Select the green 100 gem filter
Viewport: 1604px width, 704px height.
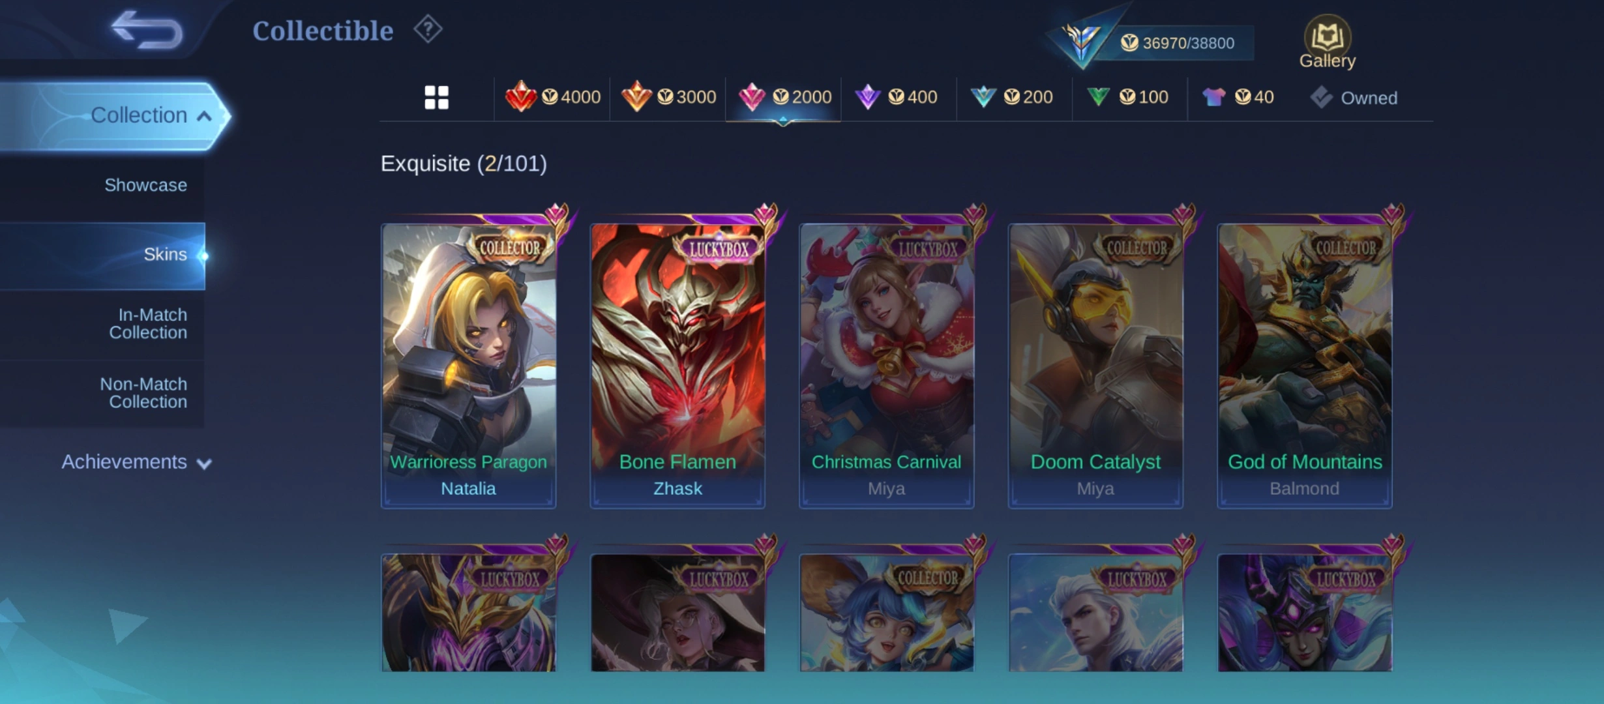(x=1127, y=97)
